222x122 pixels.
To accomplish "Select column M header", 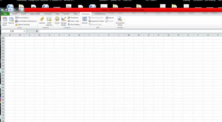I will [129, 35].
